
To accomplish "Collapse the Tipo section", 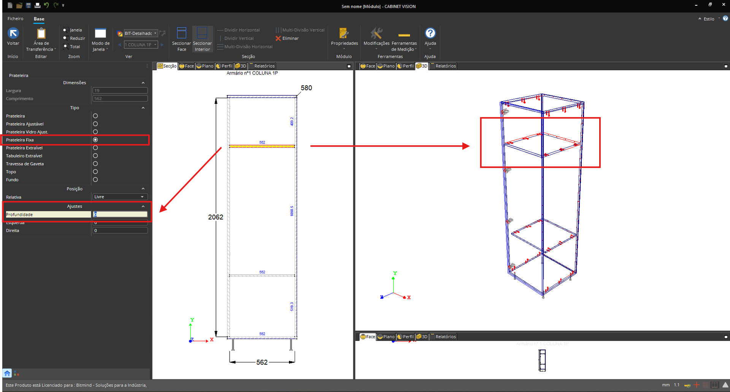I will [x=143, y=108].
